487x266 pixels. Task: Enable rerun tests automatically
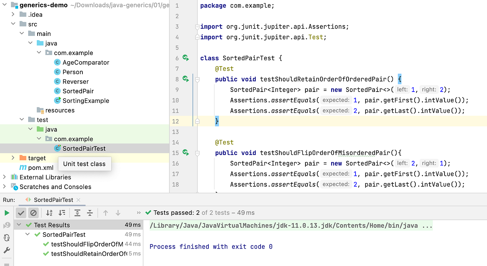6,237
